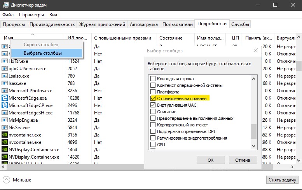This screenshot has height=190, width=302.
Task: Click column list scroll-down arrow in dialog
Action: 253,146
